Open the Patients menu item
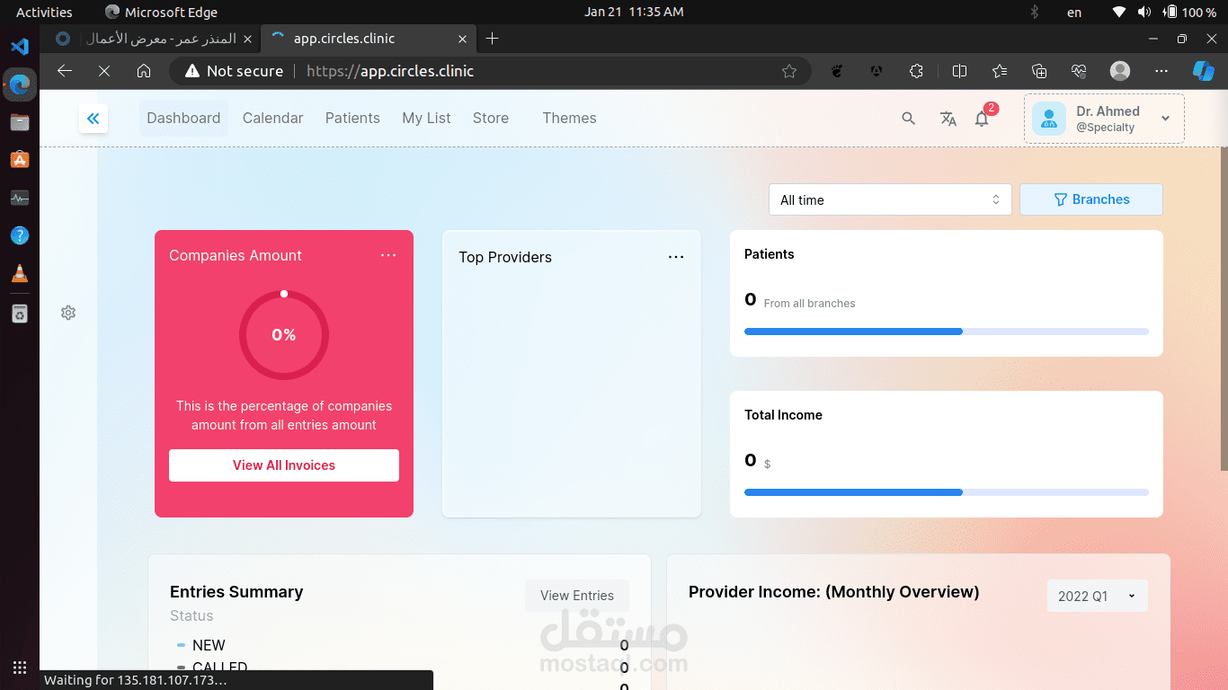This screenshot has width=1228, height=690. (352, 118)
